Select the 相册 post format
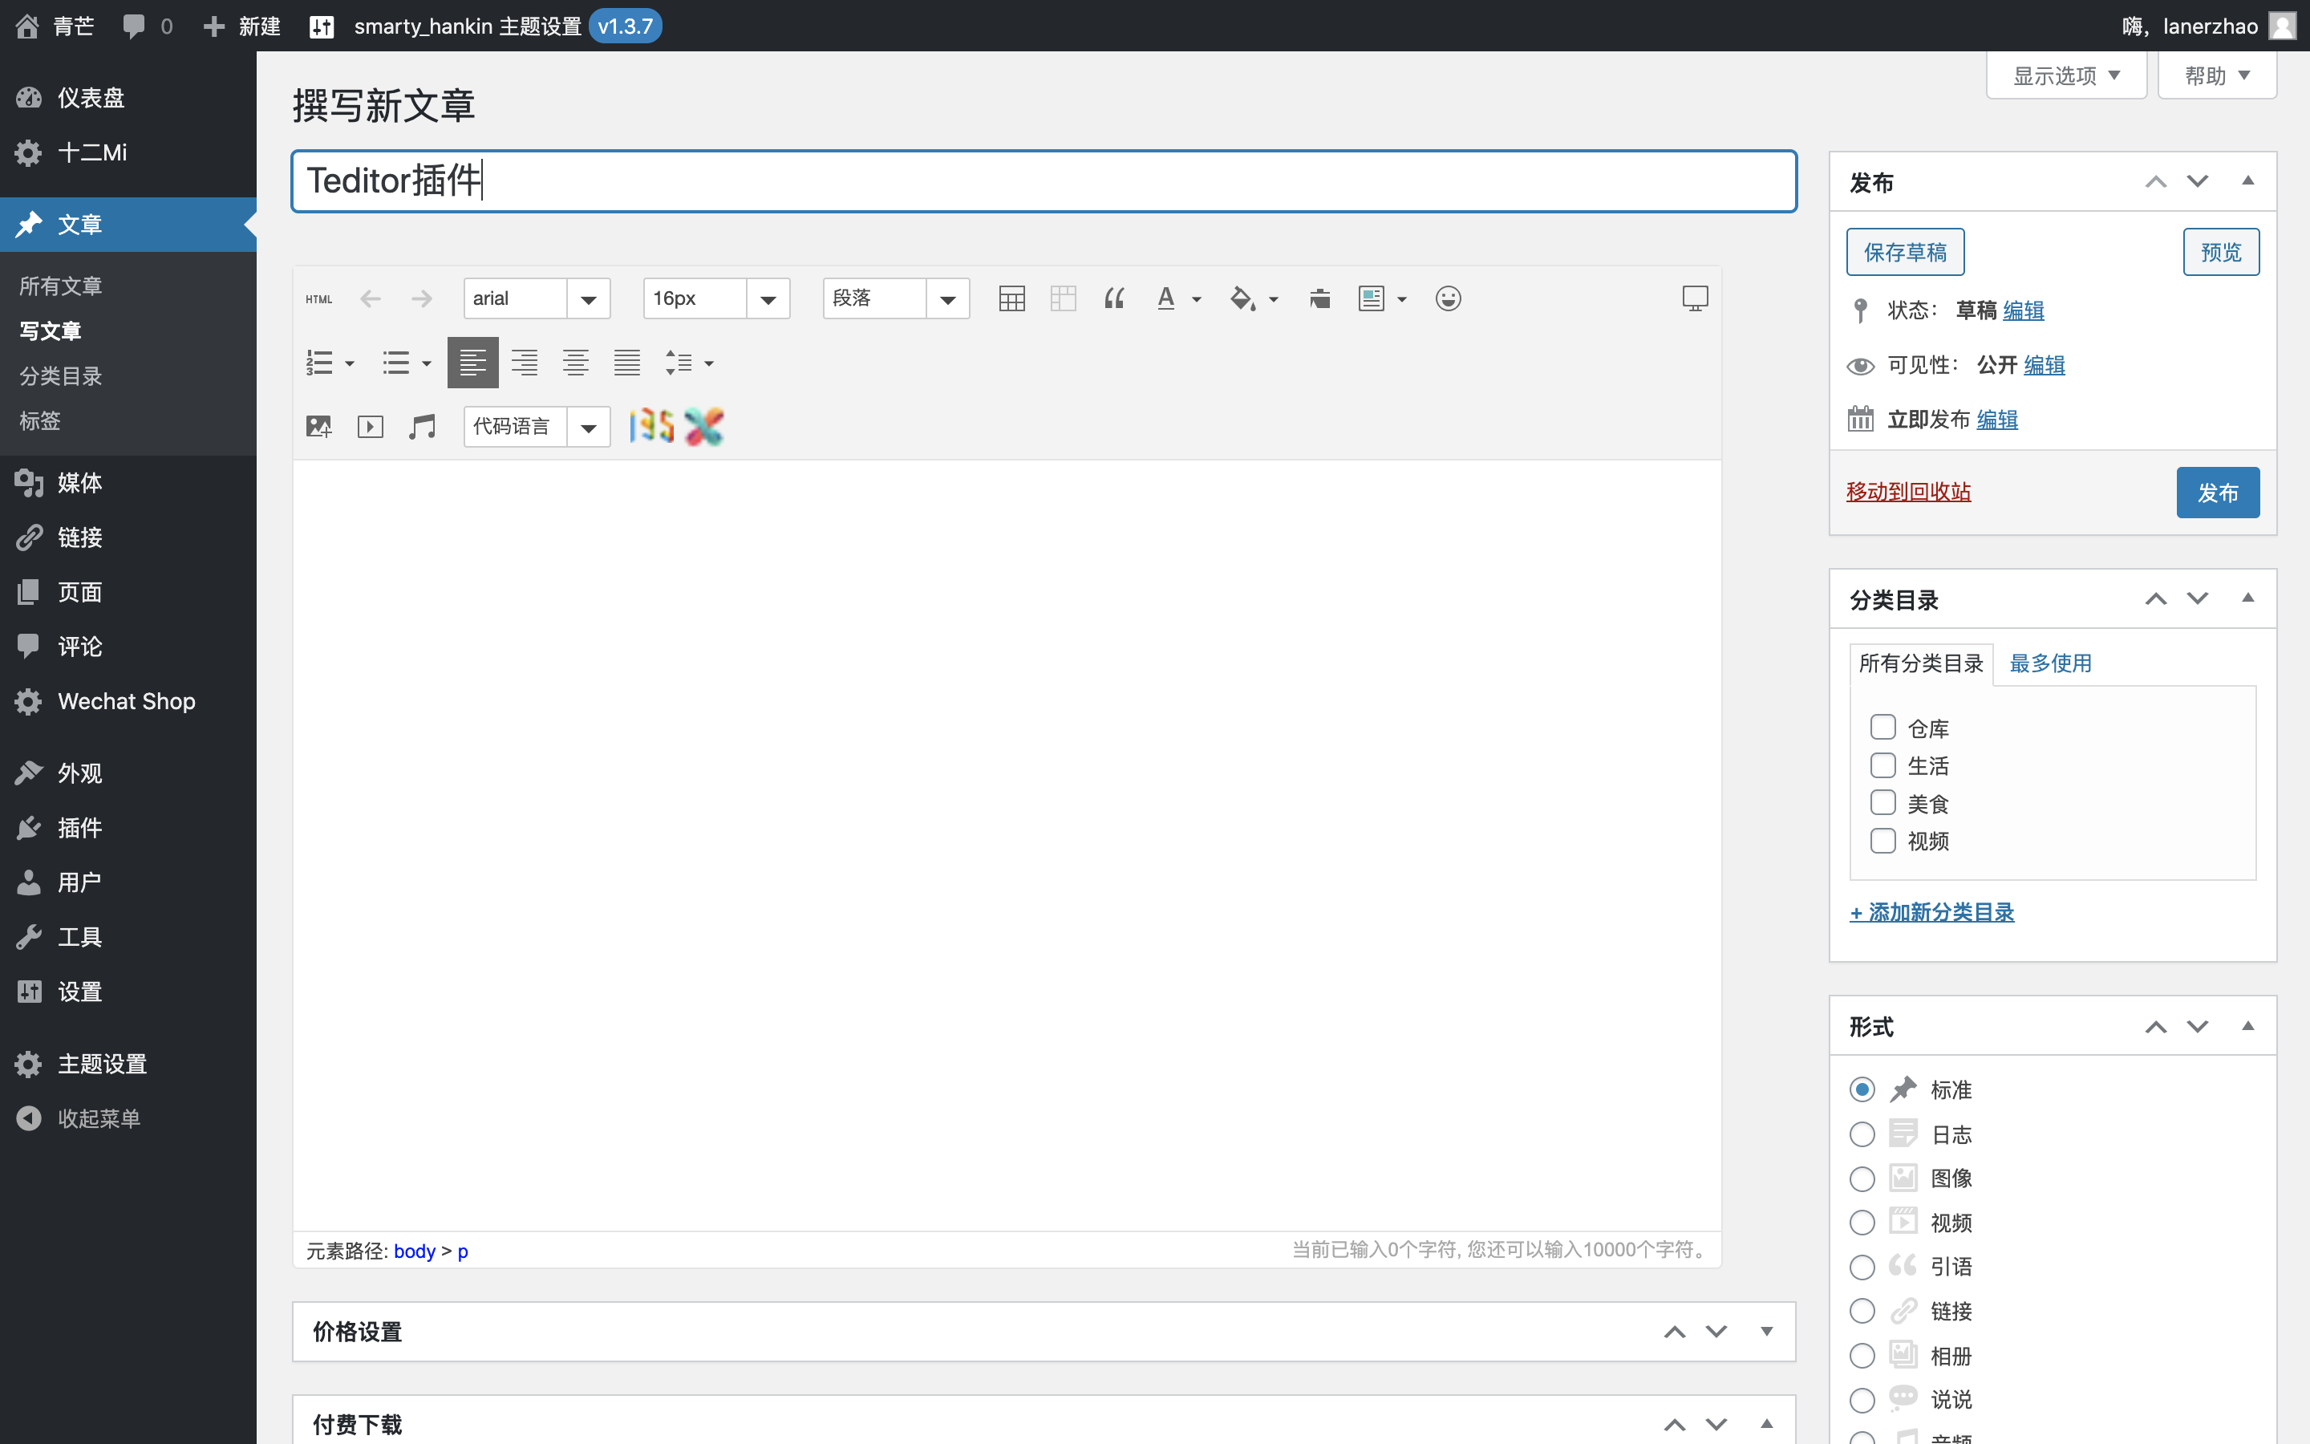Screen dimensions: 2310x1444 (1862, 1356)
